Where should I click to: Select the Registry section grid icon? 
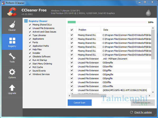coord(12,41)
